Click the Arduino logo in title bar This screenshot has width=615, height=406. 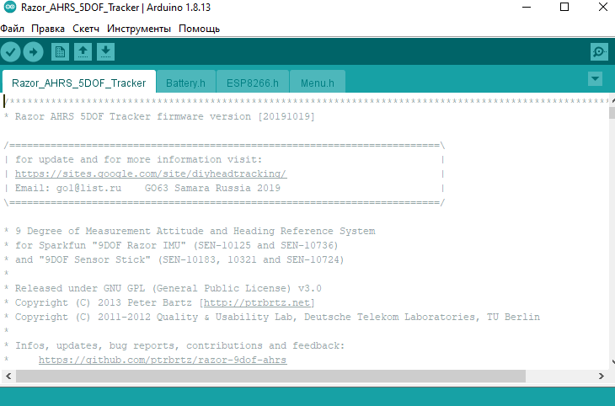tap(10, 7)
